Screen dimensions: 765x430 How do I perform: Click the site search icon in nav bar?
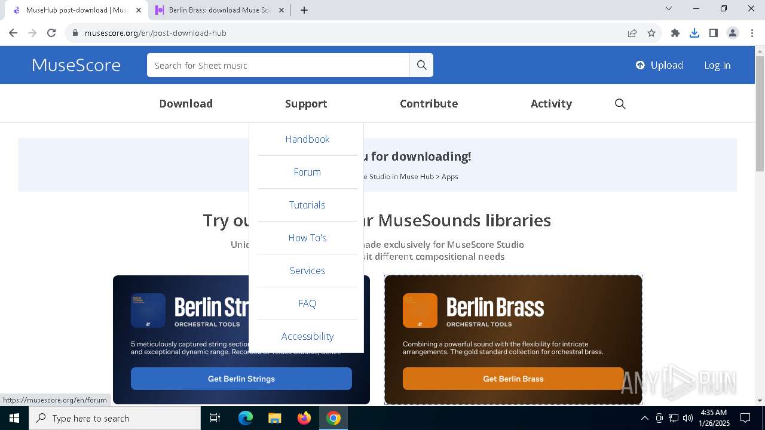point(620,104)
